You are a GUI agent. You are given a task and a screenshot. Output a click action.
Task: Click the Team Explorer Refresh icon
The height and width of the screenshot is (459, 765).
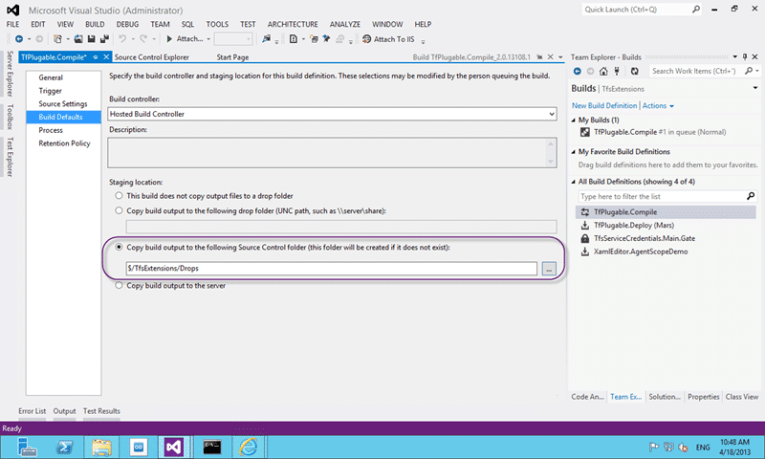coord(634,71)
